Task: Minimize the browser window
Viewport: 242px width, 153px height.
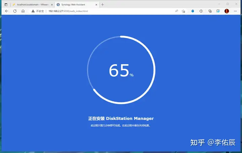Action: coord(219,4)
